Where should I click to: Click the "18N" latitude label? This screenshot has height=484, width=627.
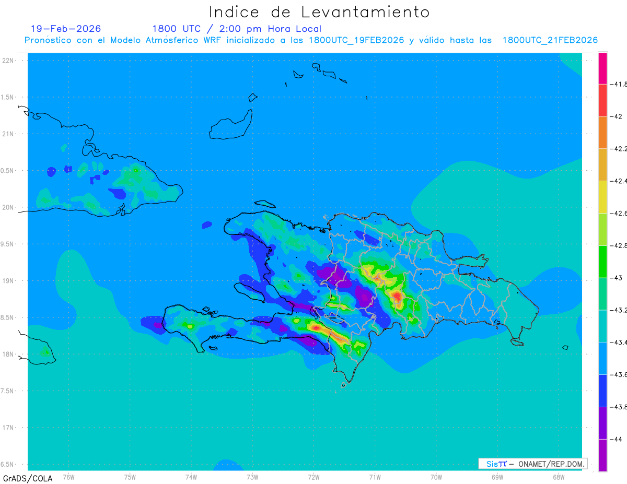pos(8,355)
